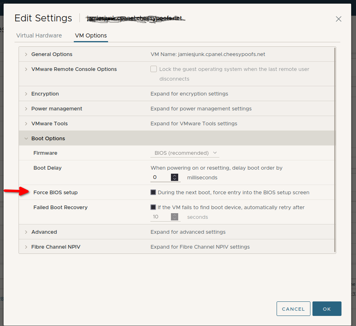Viewport: 356px width, 326px height.
Task: Expand VMware Remote Console Options chevron
Action: tap(26, 69)
